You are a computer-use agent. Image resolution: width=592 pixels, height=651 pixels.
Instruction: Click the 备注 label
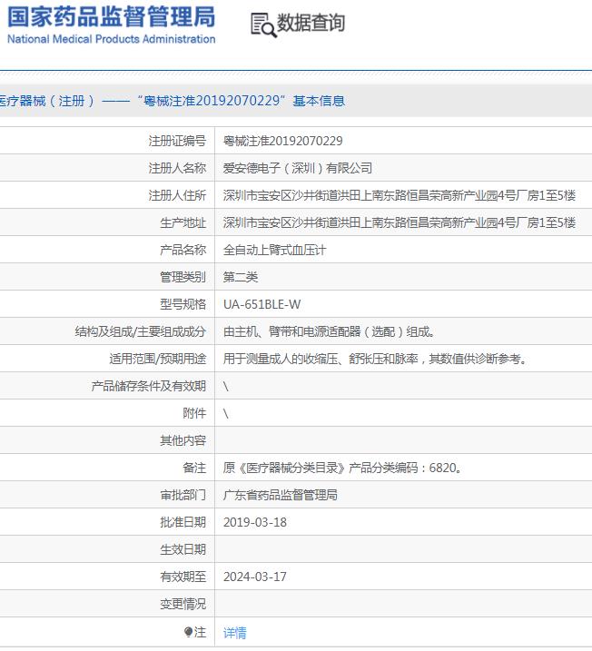coord(194,468)
